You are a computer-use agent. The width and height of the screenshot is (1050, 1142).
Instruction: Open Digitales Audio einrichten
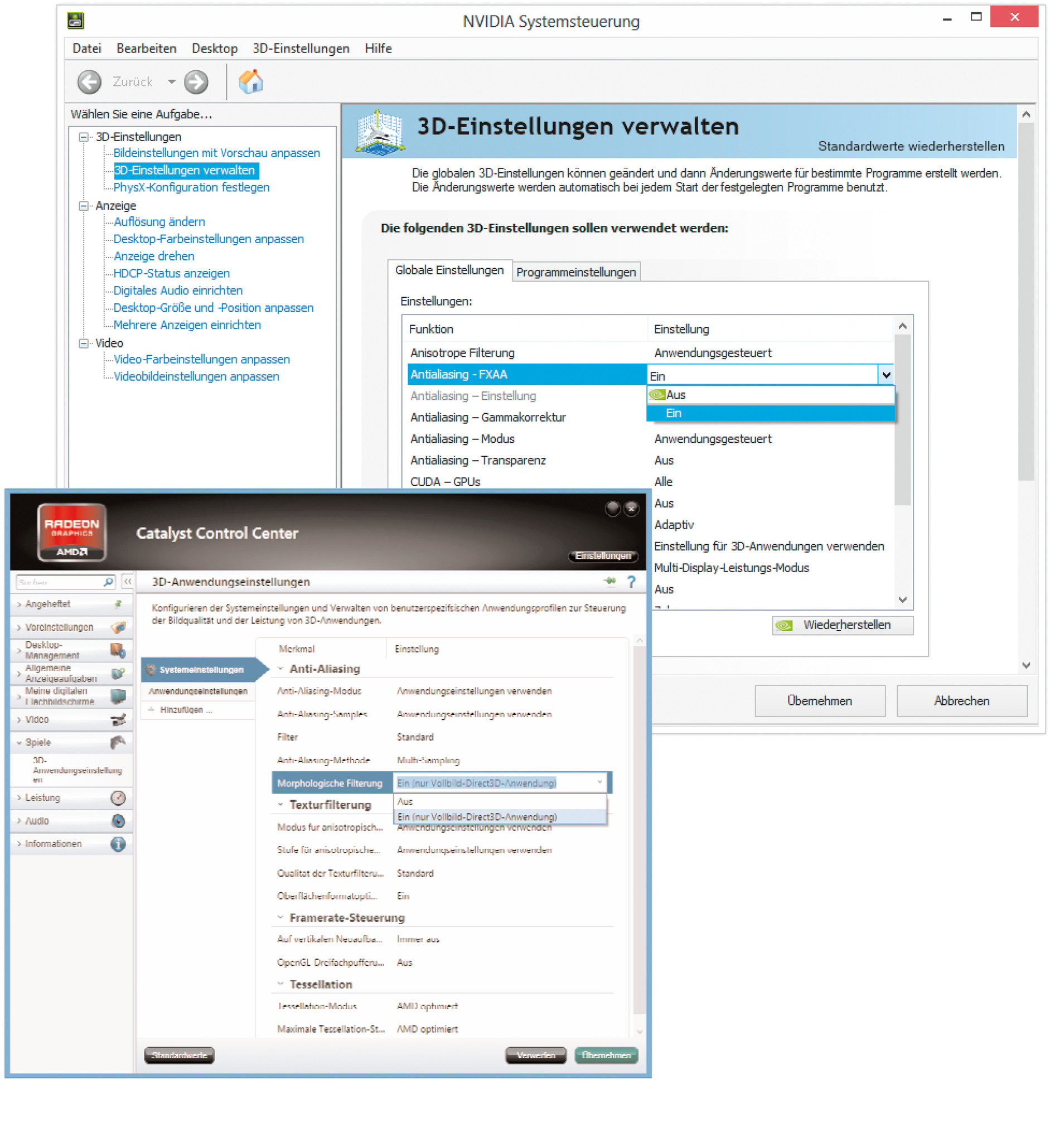[178, 291]
